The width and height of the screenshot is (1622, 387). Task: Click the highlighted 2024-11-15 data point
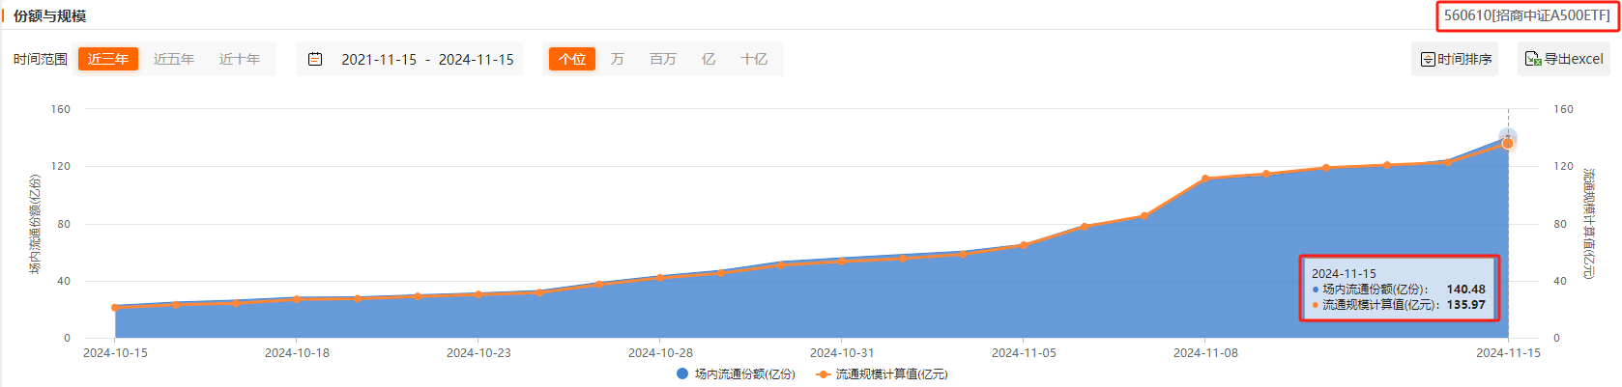(x=1508, y=143)
